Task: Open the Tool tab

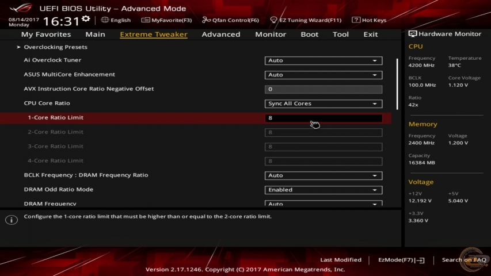Action: [340, 34]
